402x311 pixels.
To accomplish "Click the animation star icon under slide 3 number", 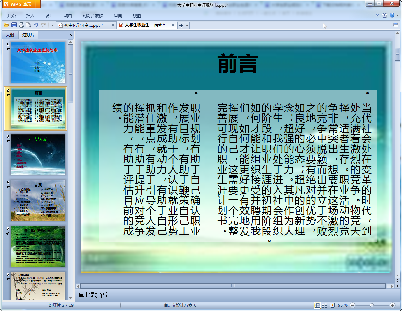I will click(8, 141).
